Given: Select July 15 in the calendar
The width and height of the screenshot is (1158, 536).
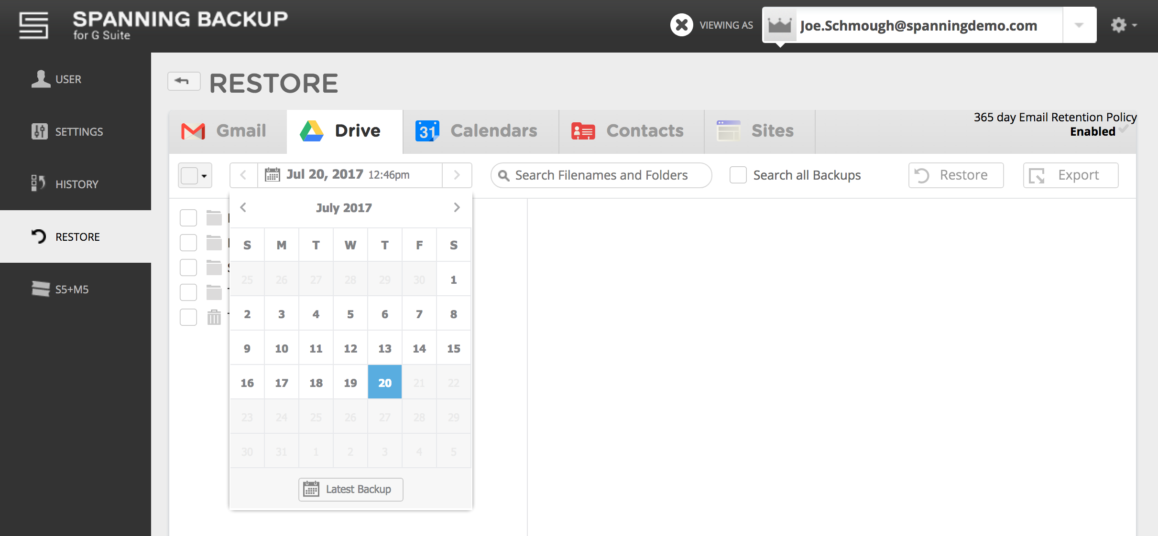Looking at the screenshot, I should click(454, 348).
